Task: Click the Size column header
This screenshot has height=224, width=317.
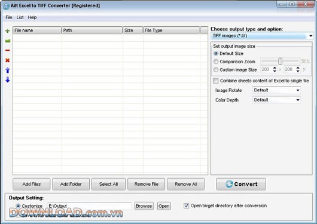Action: click(133, 30)
